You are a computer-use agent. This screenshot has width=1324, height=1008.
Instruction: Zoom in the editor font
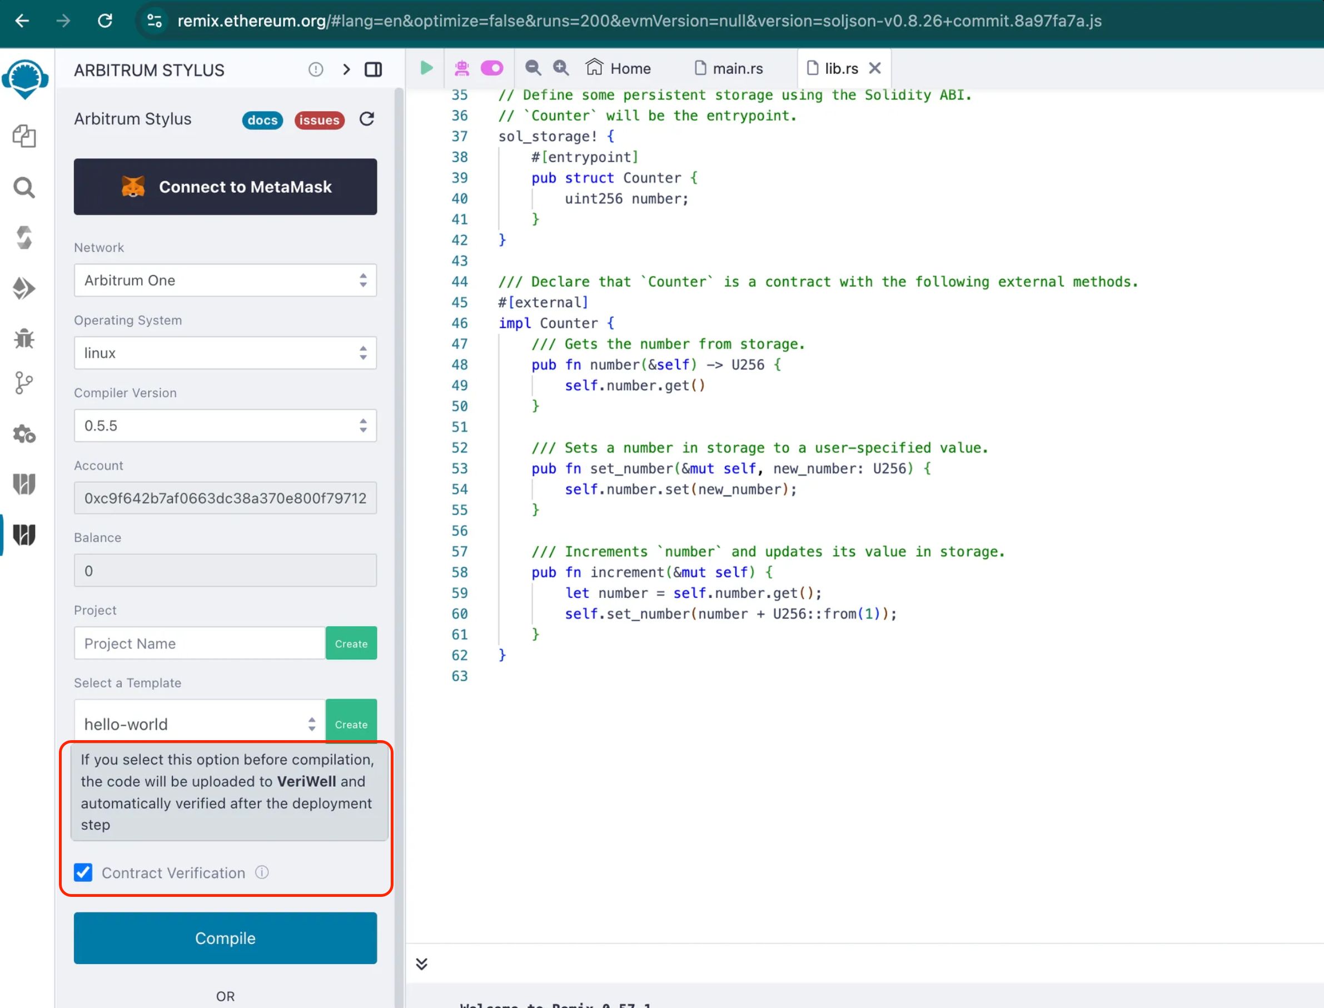coord(561,68)
